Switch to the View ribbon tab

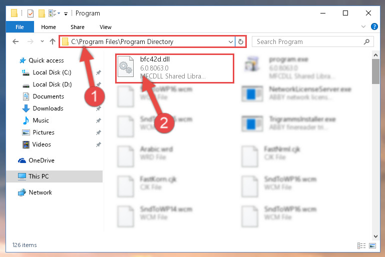106,27
